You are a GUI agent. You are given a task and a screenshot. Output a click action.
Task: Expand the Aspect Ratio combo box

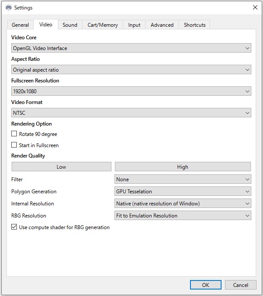click(131, 70)
